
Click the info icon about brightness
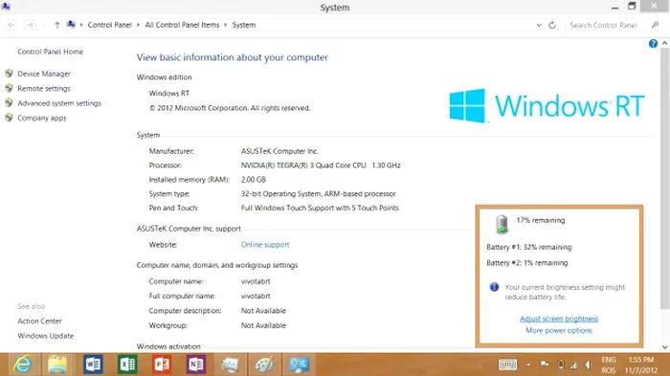click(x=494, y=287)
